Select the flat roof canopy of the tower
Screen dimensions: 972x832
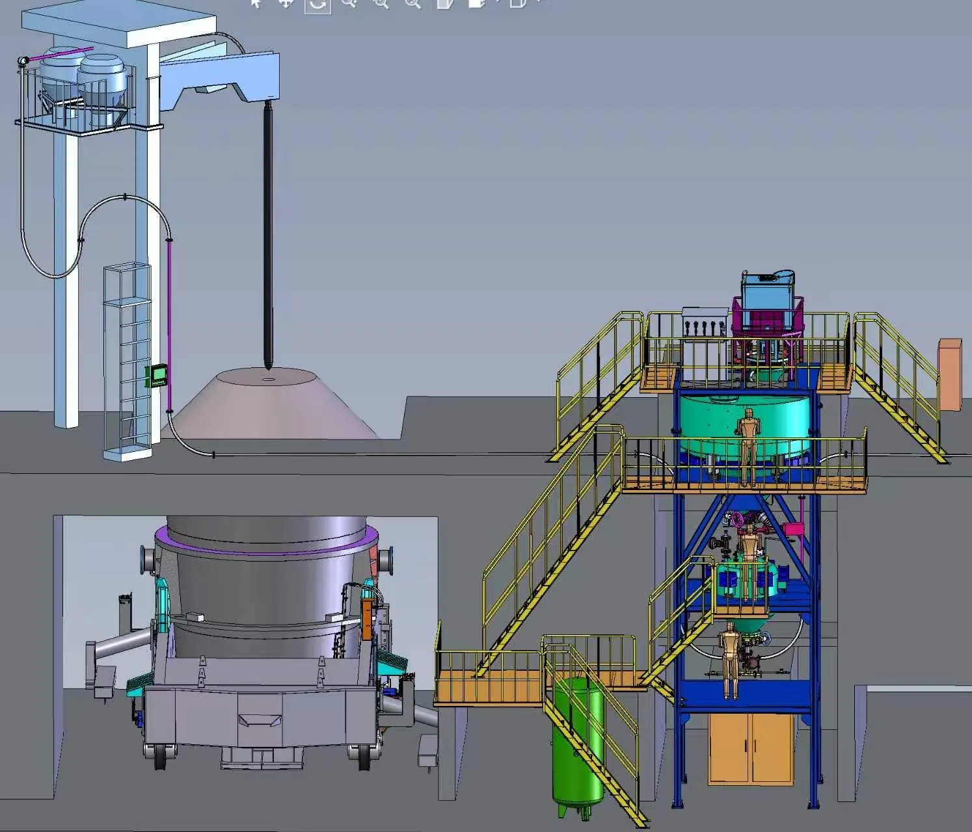(x=118, y=23)
